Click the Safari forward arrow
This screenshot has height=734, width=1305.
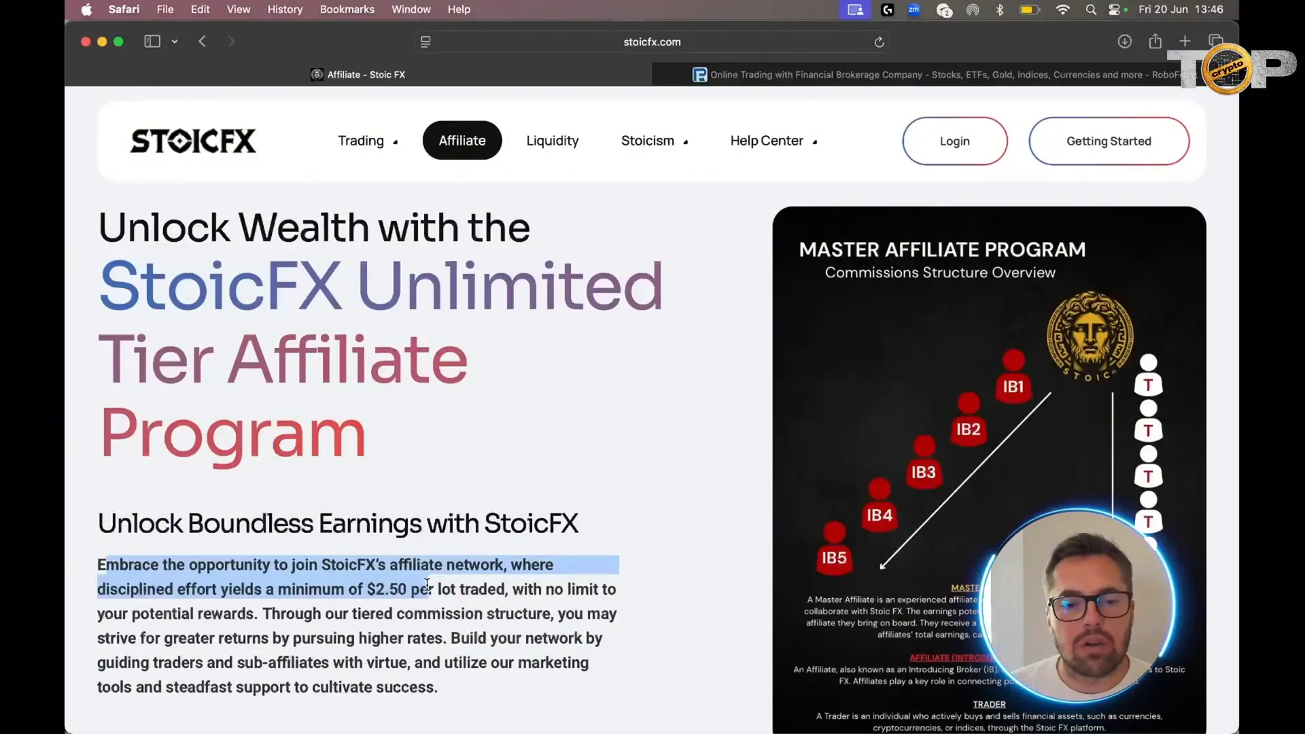click(x=231, y=41)
